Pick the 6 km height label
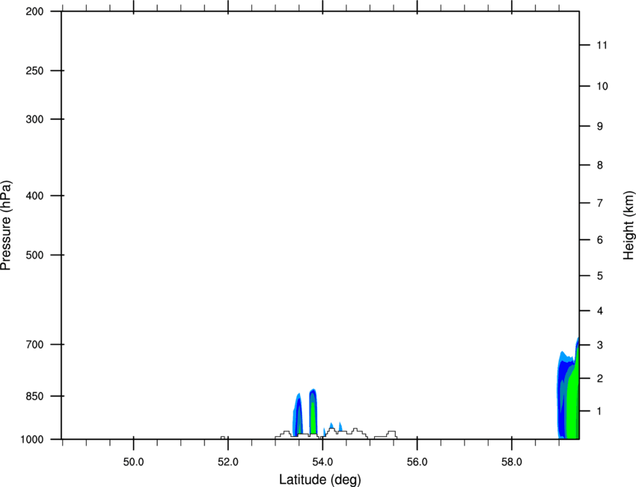 600,240
